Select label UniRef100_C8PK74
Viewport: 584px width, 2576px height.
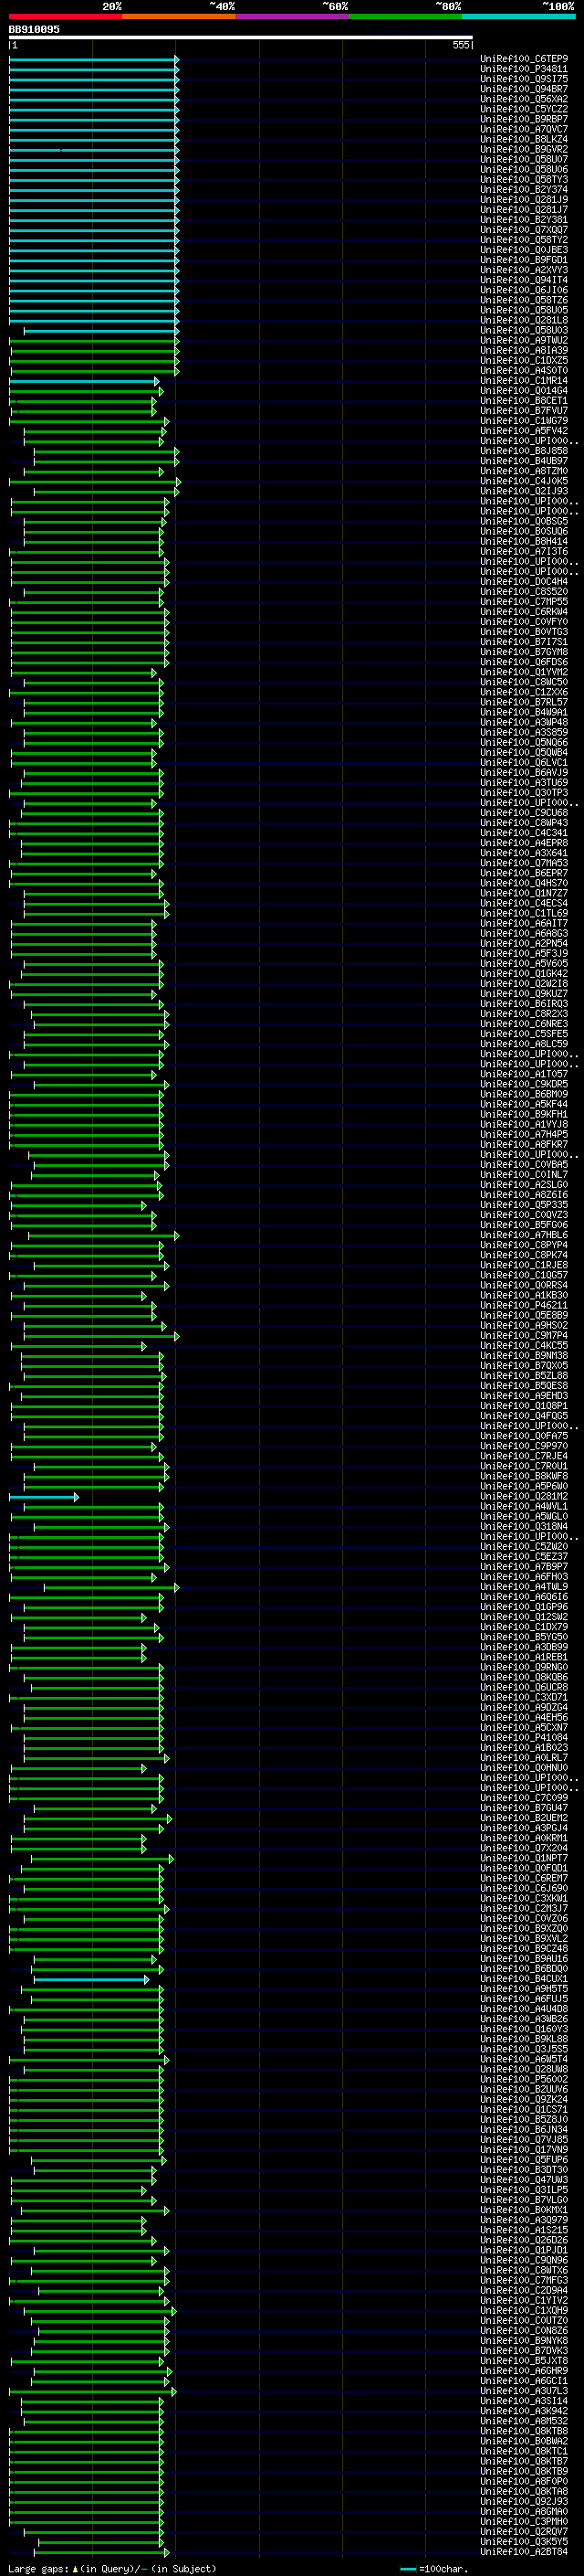point(524,1255)
